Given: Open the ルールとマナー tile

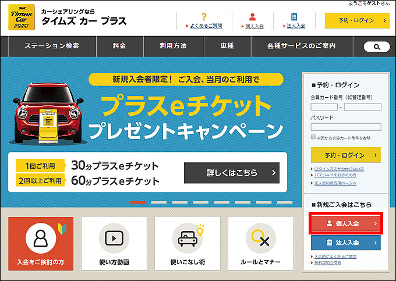Looking at the screenshot, I should [x=261, y=244].
